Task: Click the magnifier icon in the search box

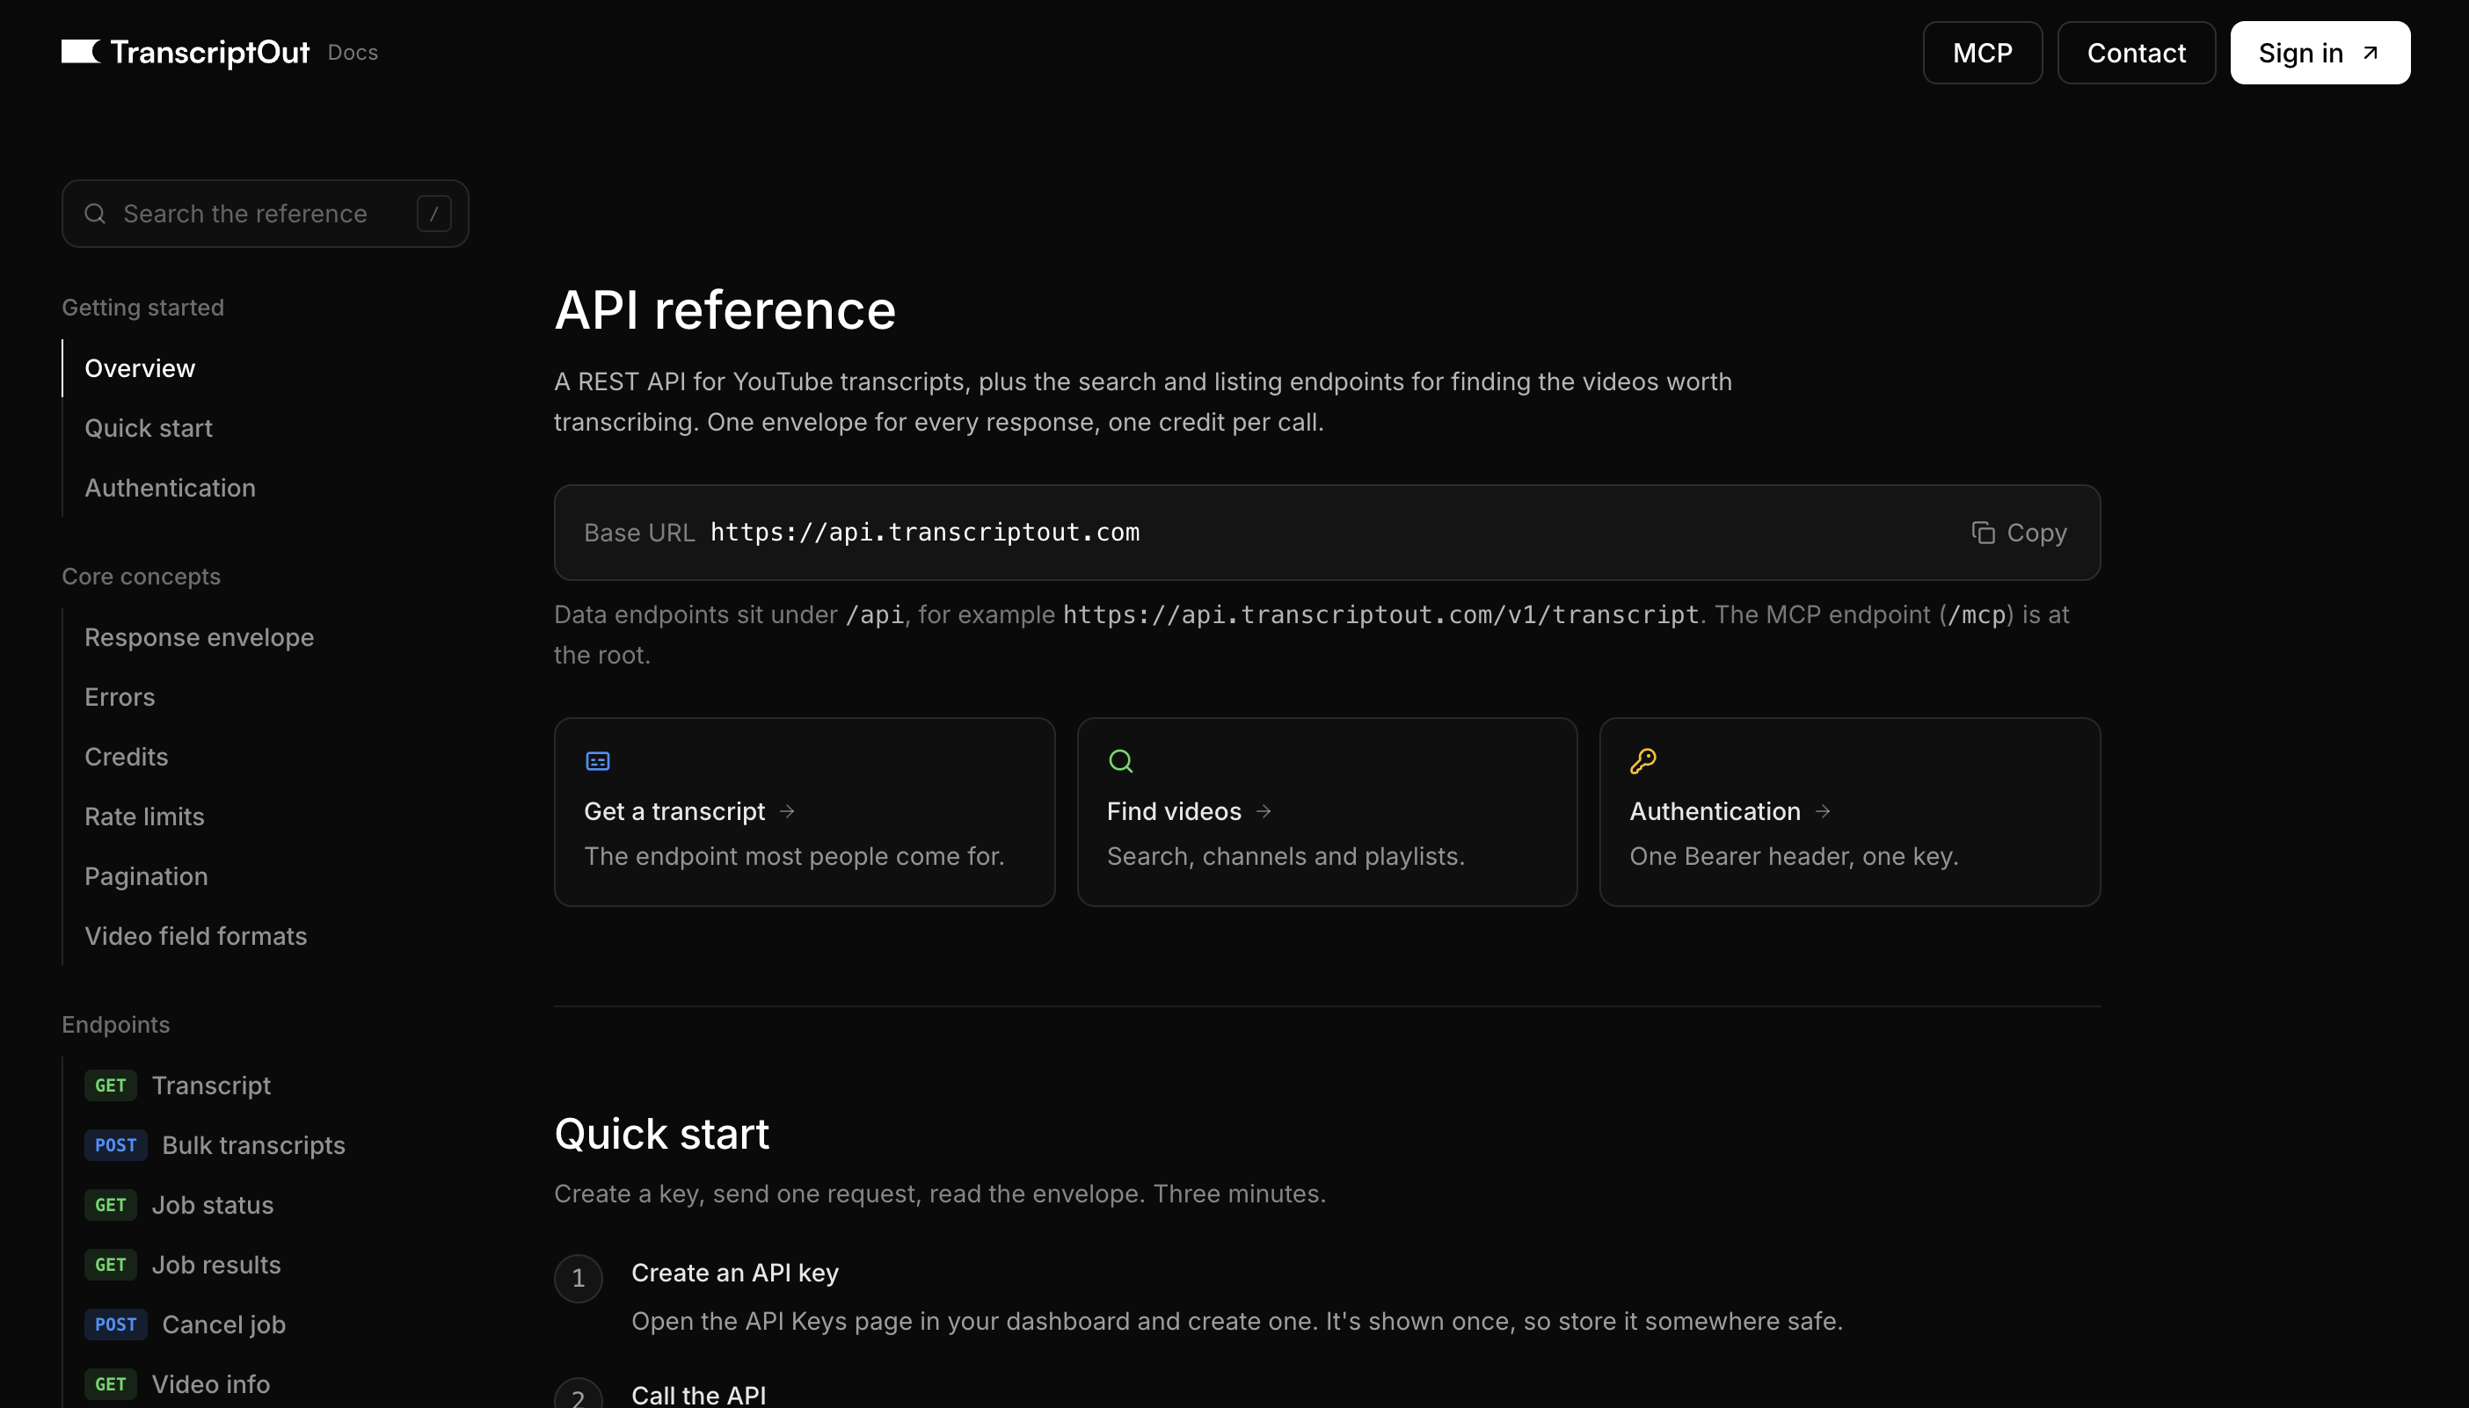Action: coord(95,213)
